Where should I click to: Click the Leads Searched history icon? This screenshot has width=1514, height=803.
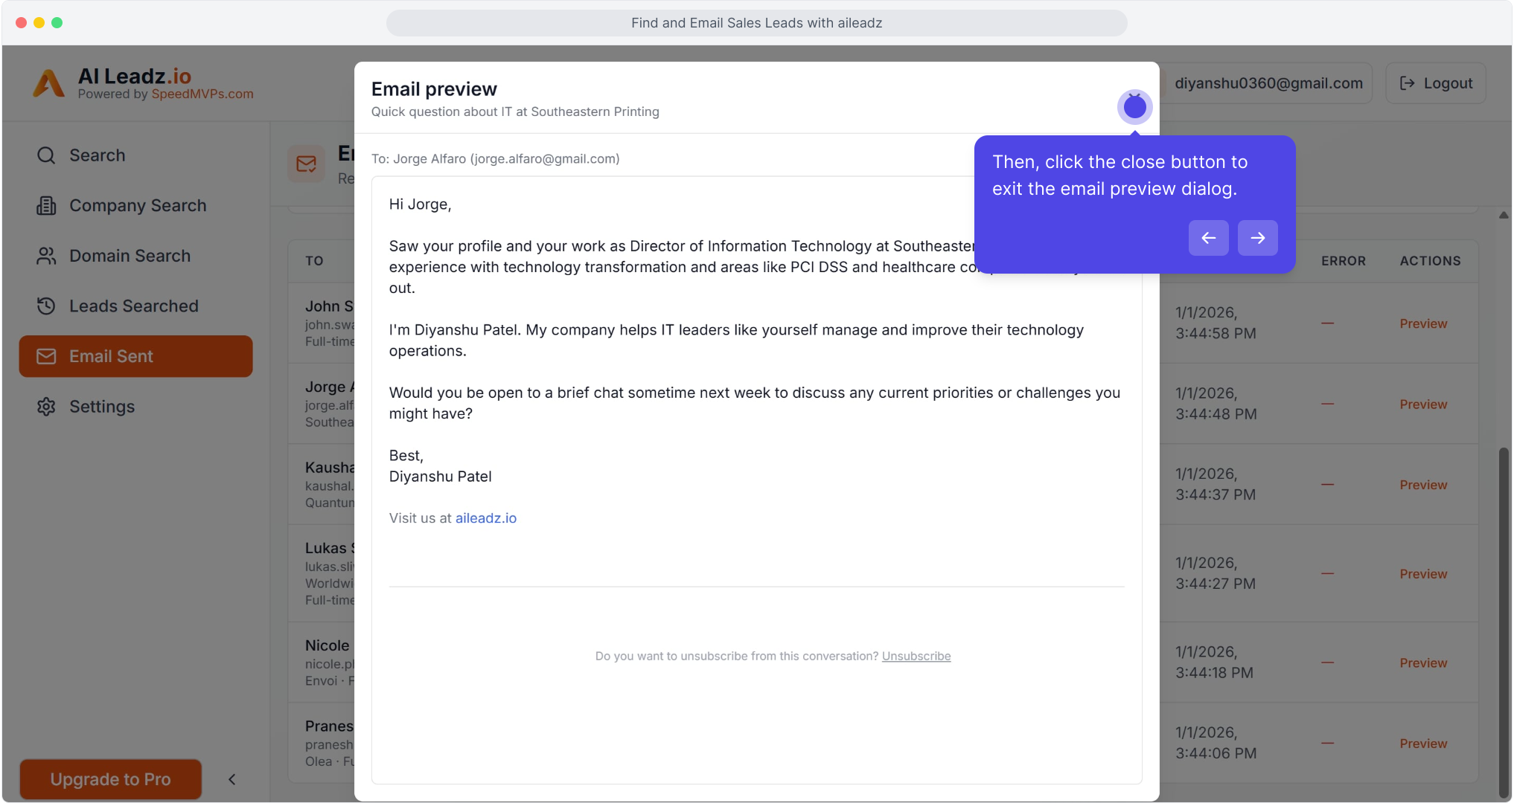coord(46,306)
